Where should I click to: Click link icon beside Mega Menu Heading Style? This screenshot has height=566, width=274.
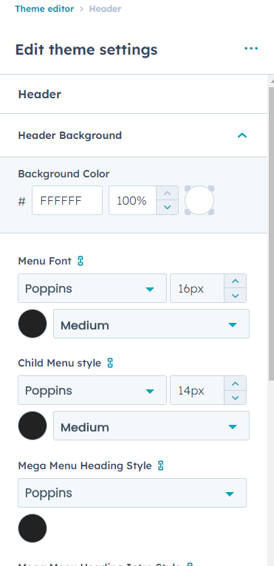pyautogui.click(x=161, y=466)
